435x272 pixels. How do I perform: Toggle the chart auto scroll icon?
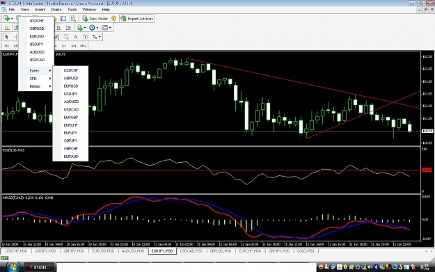59,27
